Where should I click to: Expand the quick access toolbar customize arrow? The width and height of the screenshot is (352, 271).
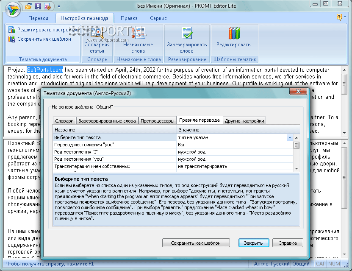[59, 6]
